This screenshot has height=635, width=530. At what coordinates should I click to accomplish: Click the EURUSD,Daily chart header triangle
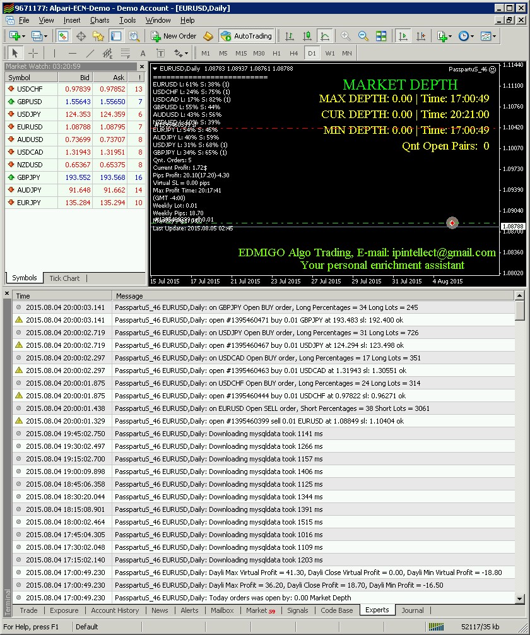tap(155, 69)
